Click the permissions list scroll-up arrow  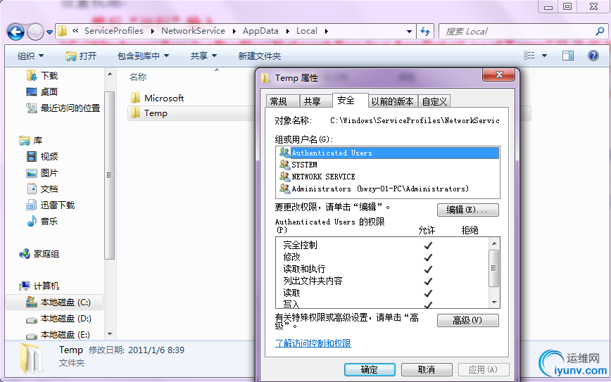[x=494, y=243]
